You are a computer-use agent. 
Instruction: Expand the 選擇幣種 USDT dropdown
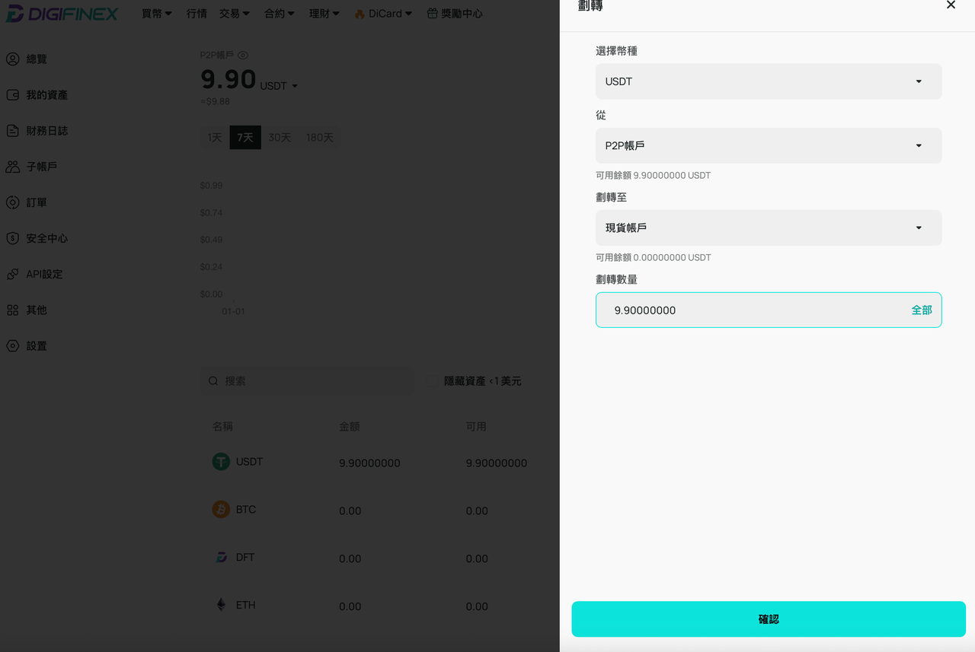click(x=769, y=81)
